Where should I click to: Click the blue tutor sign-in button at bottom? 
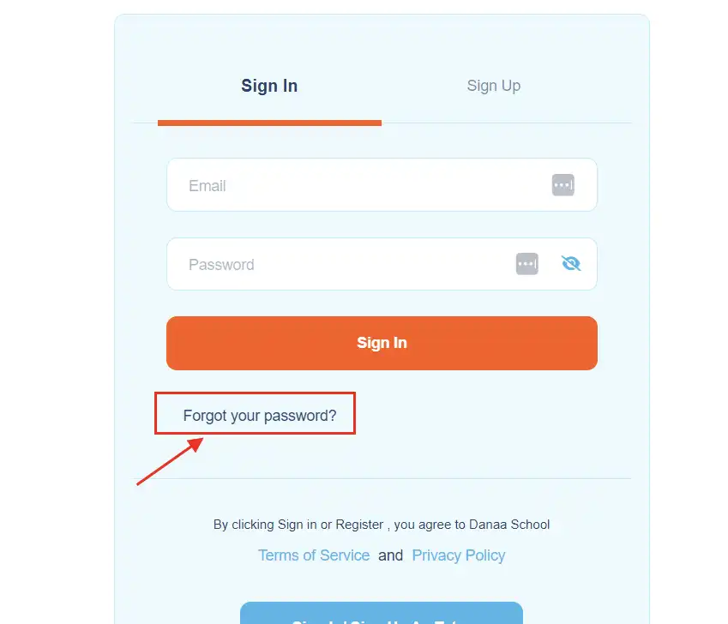[381, 614]
